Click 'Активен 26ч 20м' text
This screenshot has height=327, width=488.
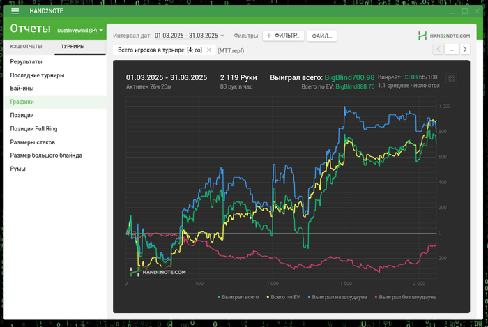point(148,86)
